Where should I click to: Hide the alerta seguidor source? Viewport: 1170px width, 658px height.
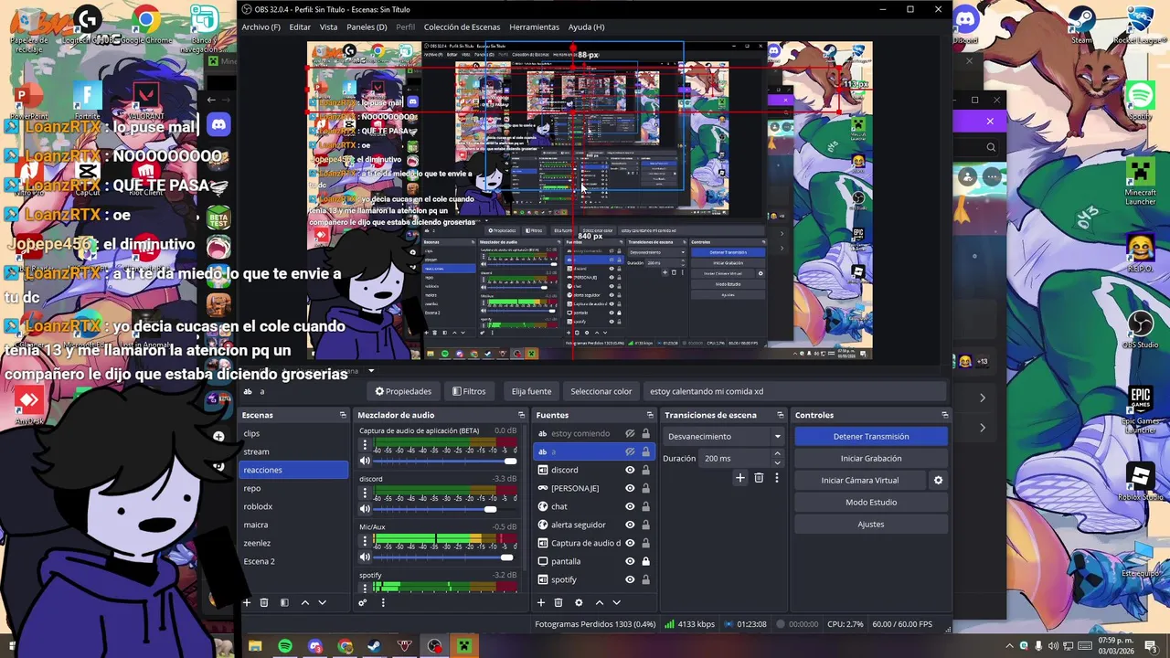pyautogui.click(x=630, y=525)
